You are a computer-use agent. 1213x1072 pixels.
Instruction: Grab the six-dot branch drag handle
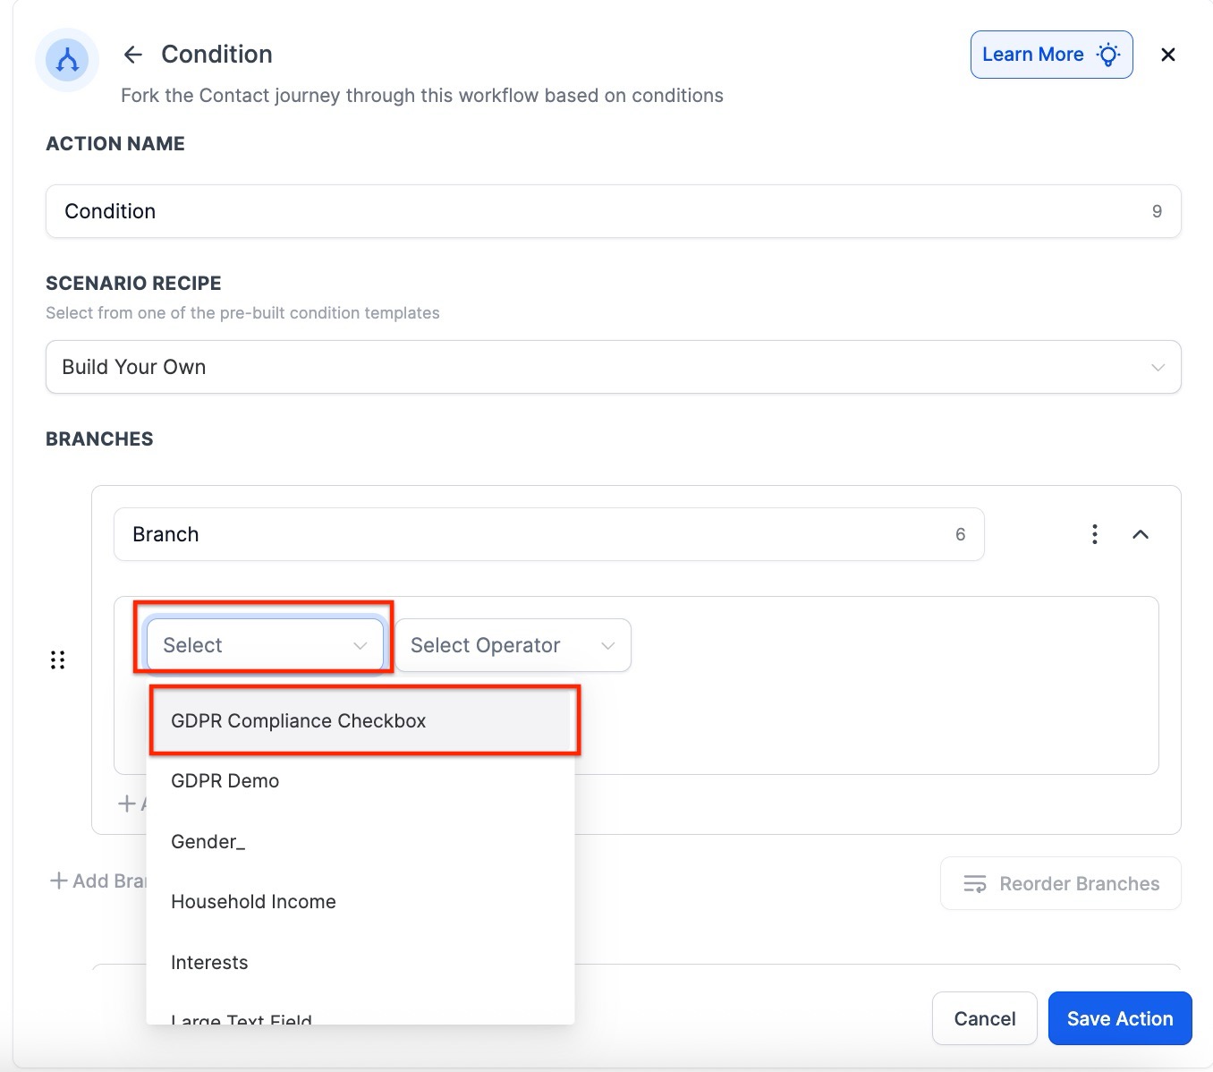click(x=58, y=660)
